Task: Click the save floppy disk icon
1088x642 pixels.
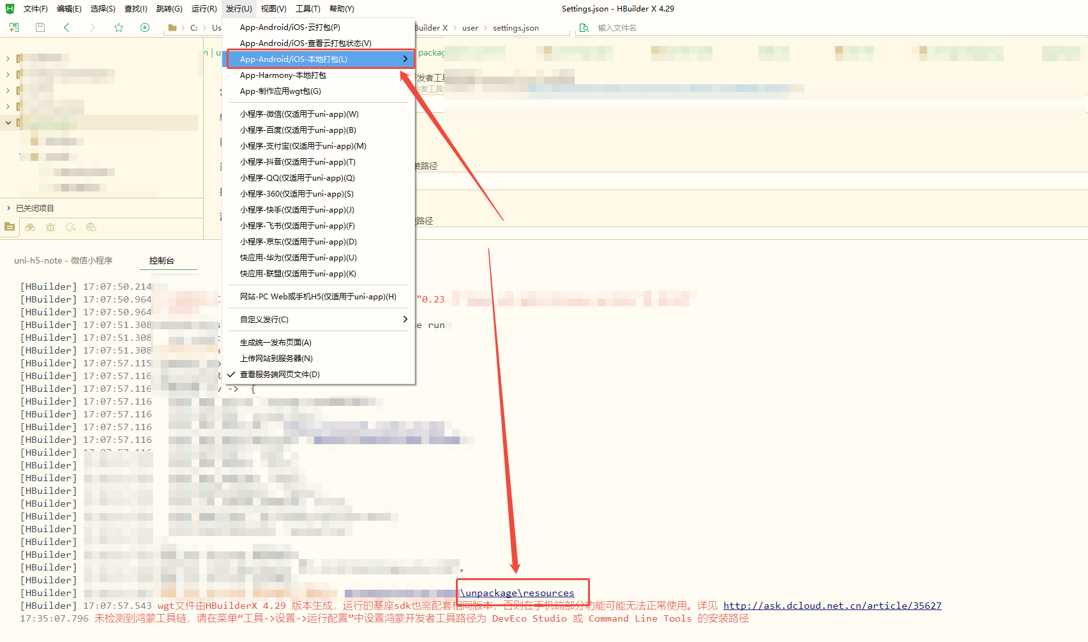Action: [40, 27]
